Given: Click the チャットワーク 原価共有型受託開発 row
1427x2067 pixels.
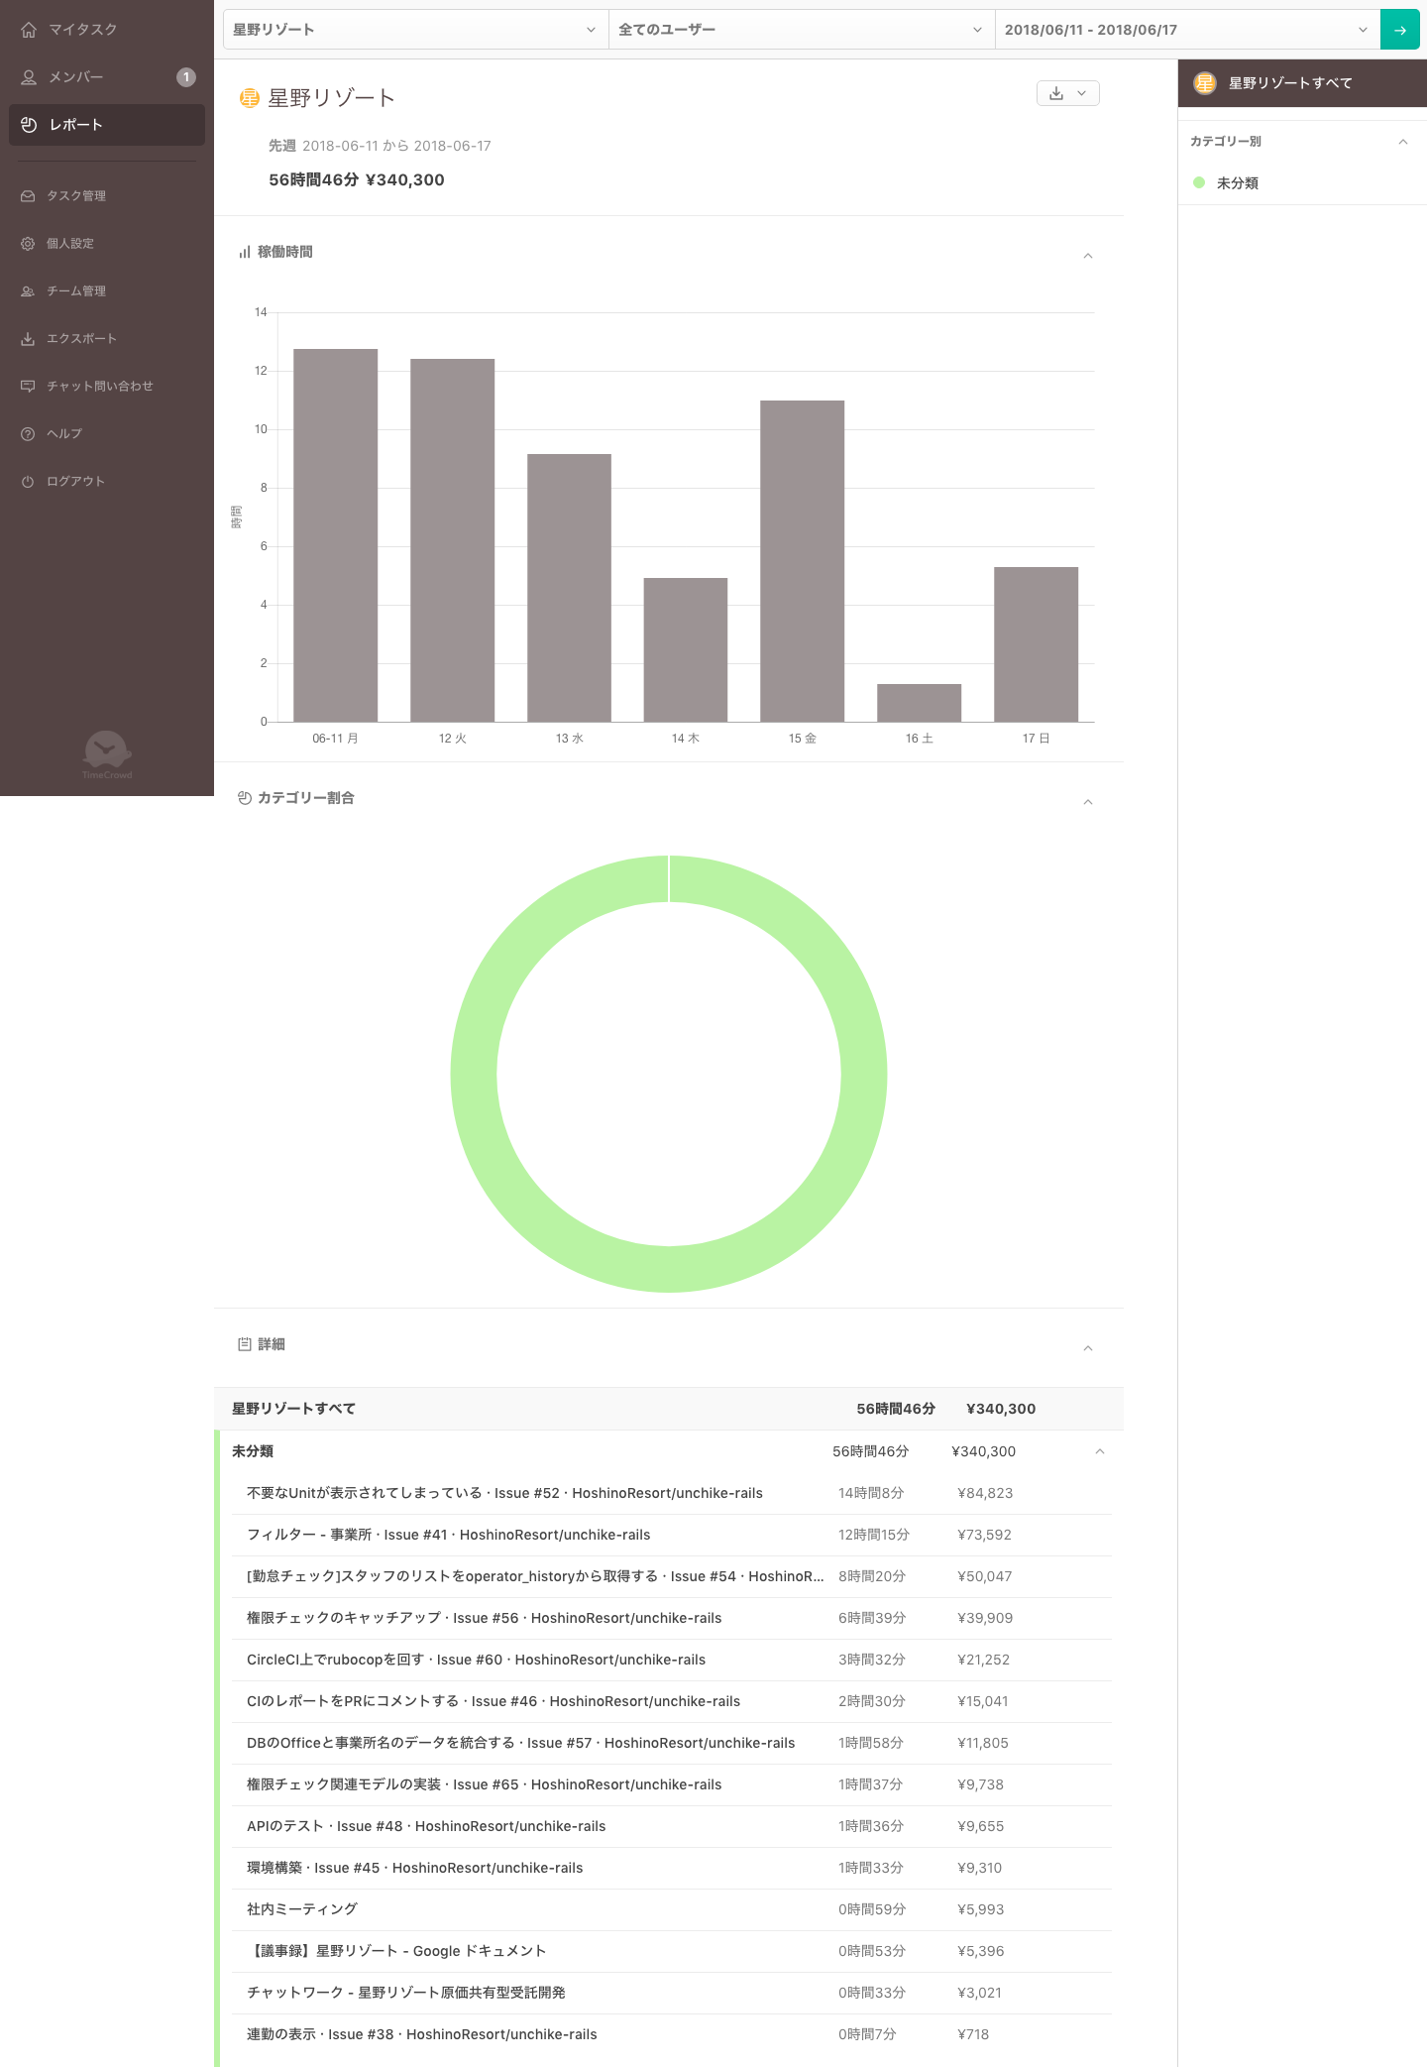Looking at the screenshot, I should [672, 1993].
